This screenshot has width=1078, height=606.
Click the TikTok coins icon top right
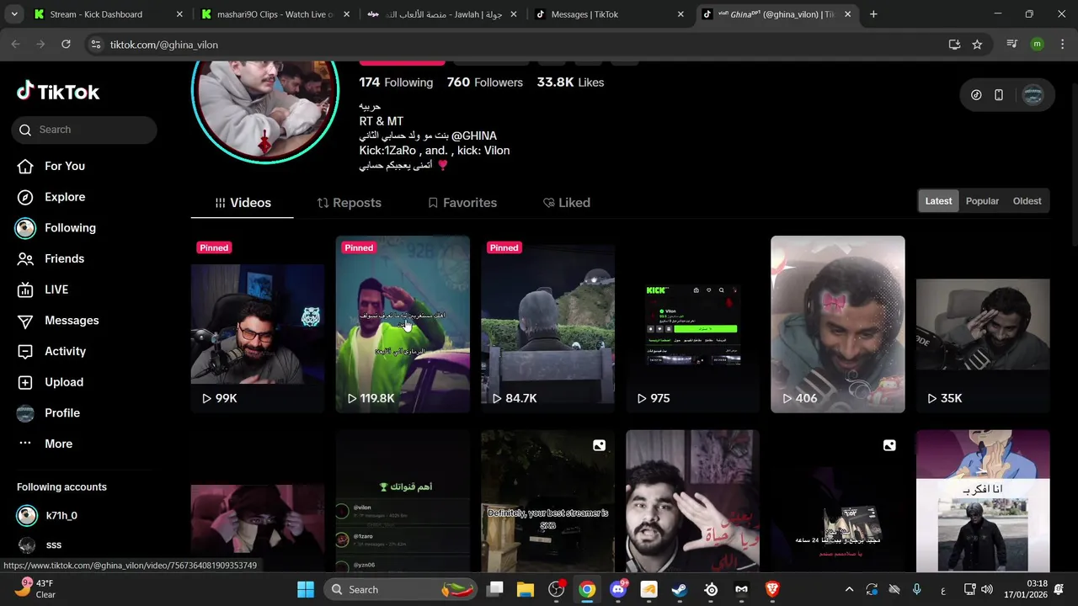coord(976,95)
